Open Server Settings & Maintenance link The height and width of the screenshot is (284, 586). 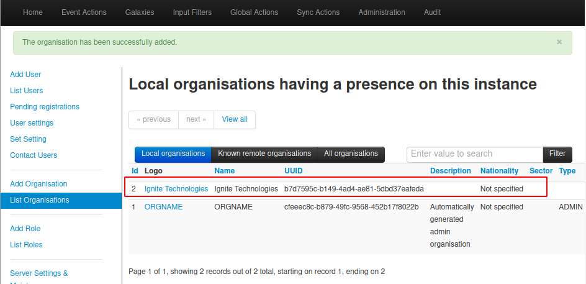pyautogui.click(x=39, y=277)
